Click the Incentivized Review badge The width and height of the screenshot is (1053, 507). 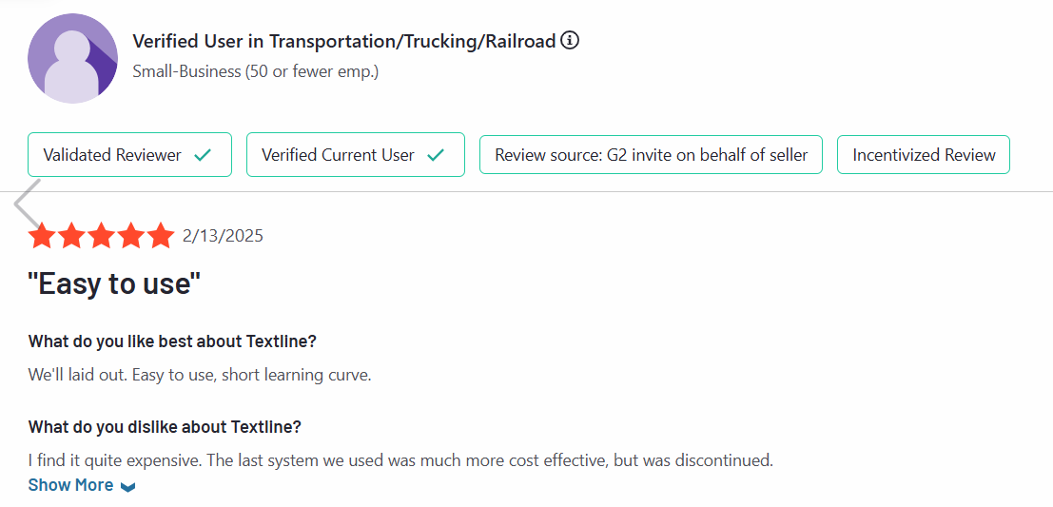pyautogui.click(x=923, y=155)
